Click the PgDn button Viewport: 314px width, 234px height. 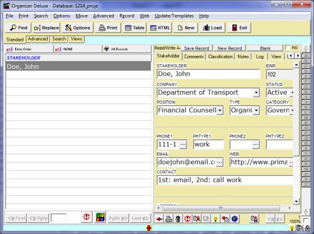tap(118, 218)
